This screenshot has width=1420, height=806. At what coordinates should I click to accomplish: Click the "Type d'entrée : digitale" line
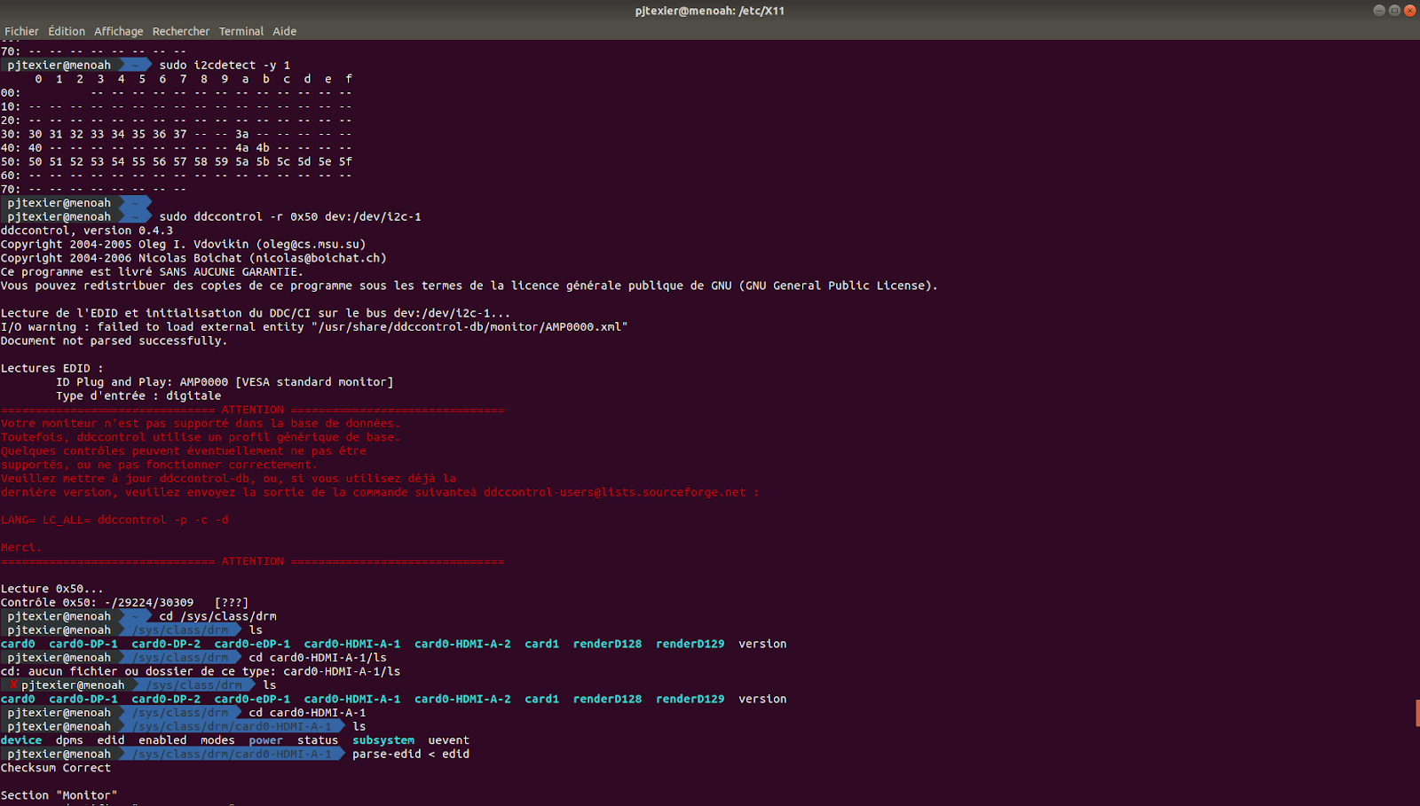(x=138, y=396)
